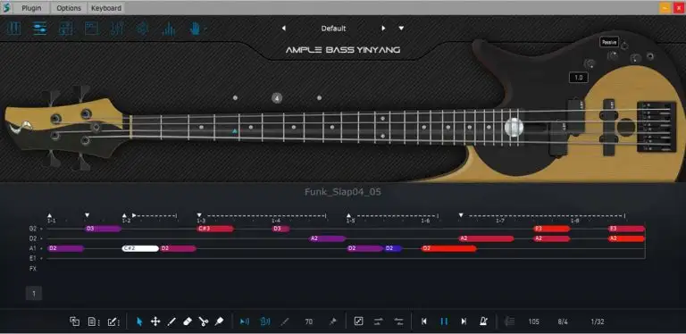Click the capo number 4 marker above fretboard
The width and height of the screenshot is (686, 334).
click(x=277, y=98)
